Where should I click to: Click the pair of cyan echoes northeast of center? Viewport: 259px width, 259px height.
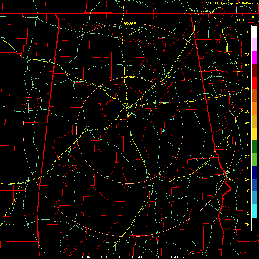pos(172,119)
